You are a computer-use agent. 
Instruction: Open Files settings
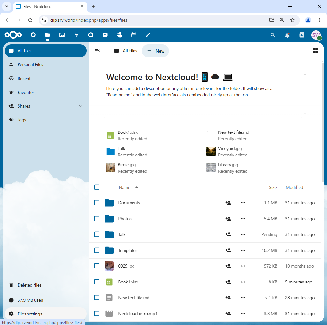tap(46, 314)
